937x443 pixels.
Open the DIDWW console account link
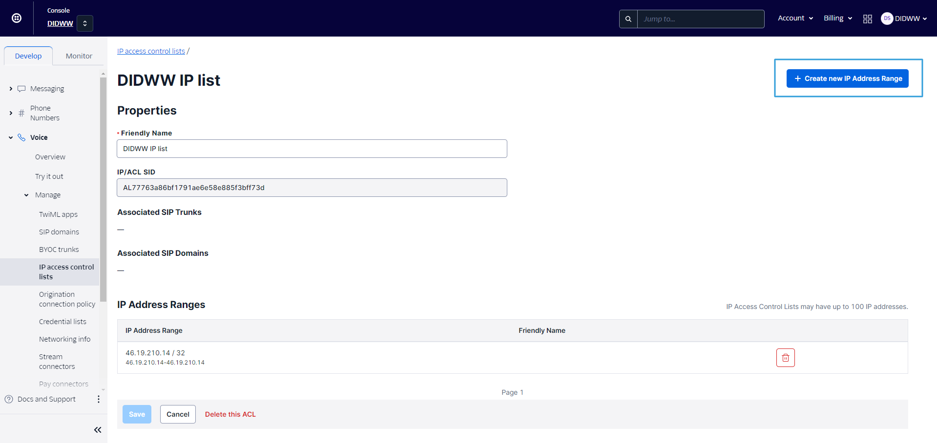pyautogui.click(x=60, y=23)
